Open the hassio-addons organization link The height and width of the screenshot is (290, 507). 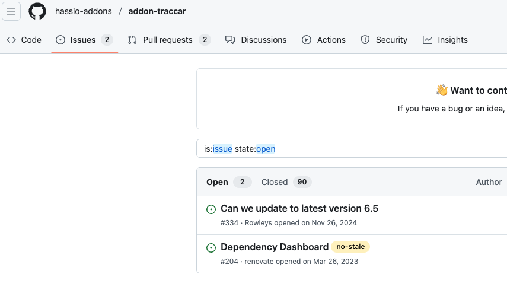84,11
